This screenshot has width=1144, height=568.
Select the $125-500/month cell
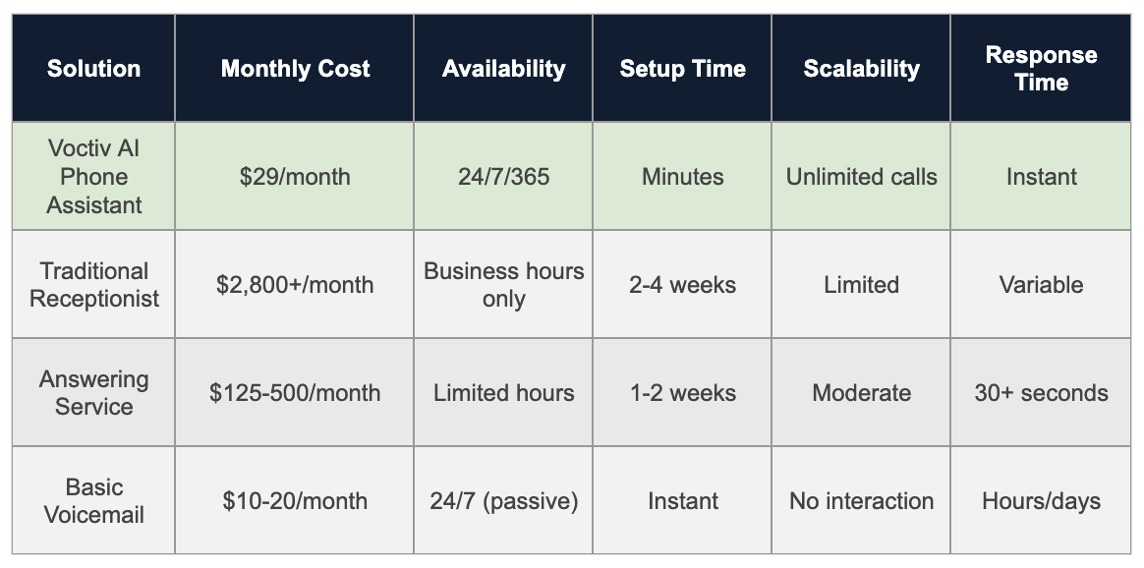[x=295, y=393]
